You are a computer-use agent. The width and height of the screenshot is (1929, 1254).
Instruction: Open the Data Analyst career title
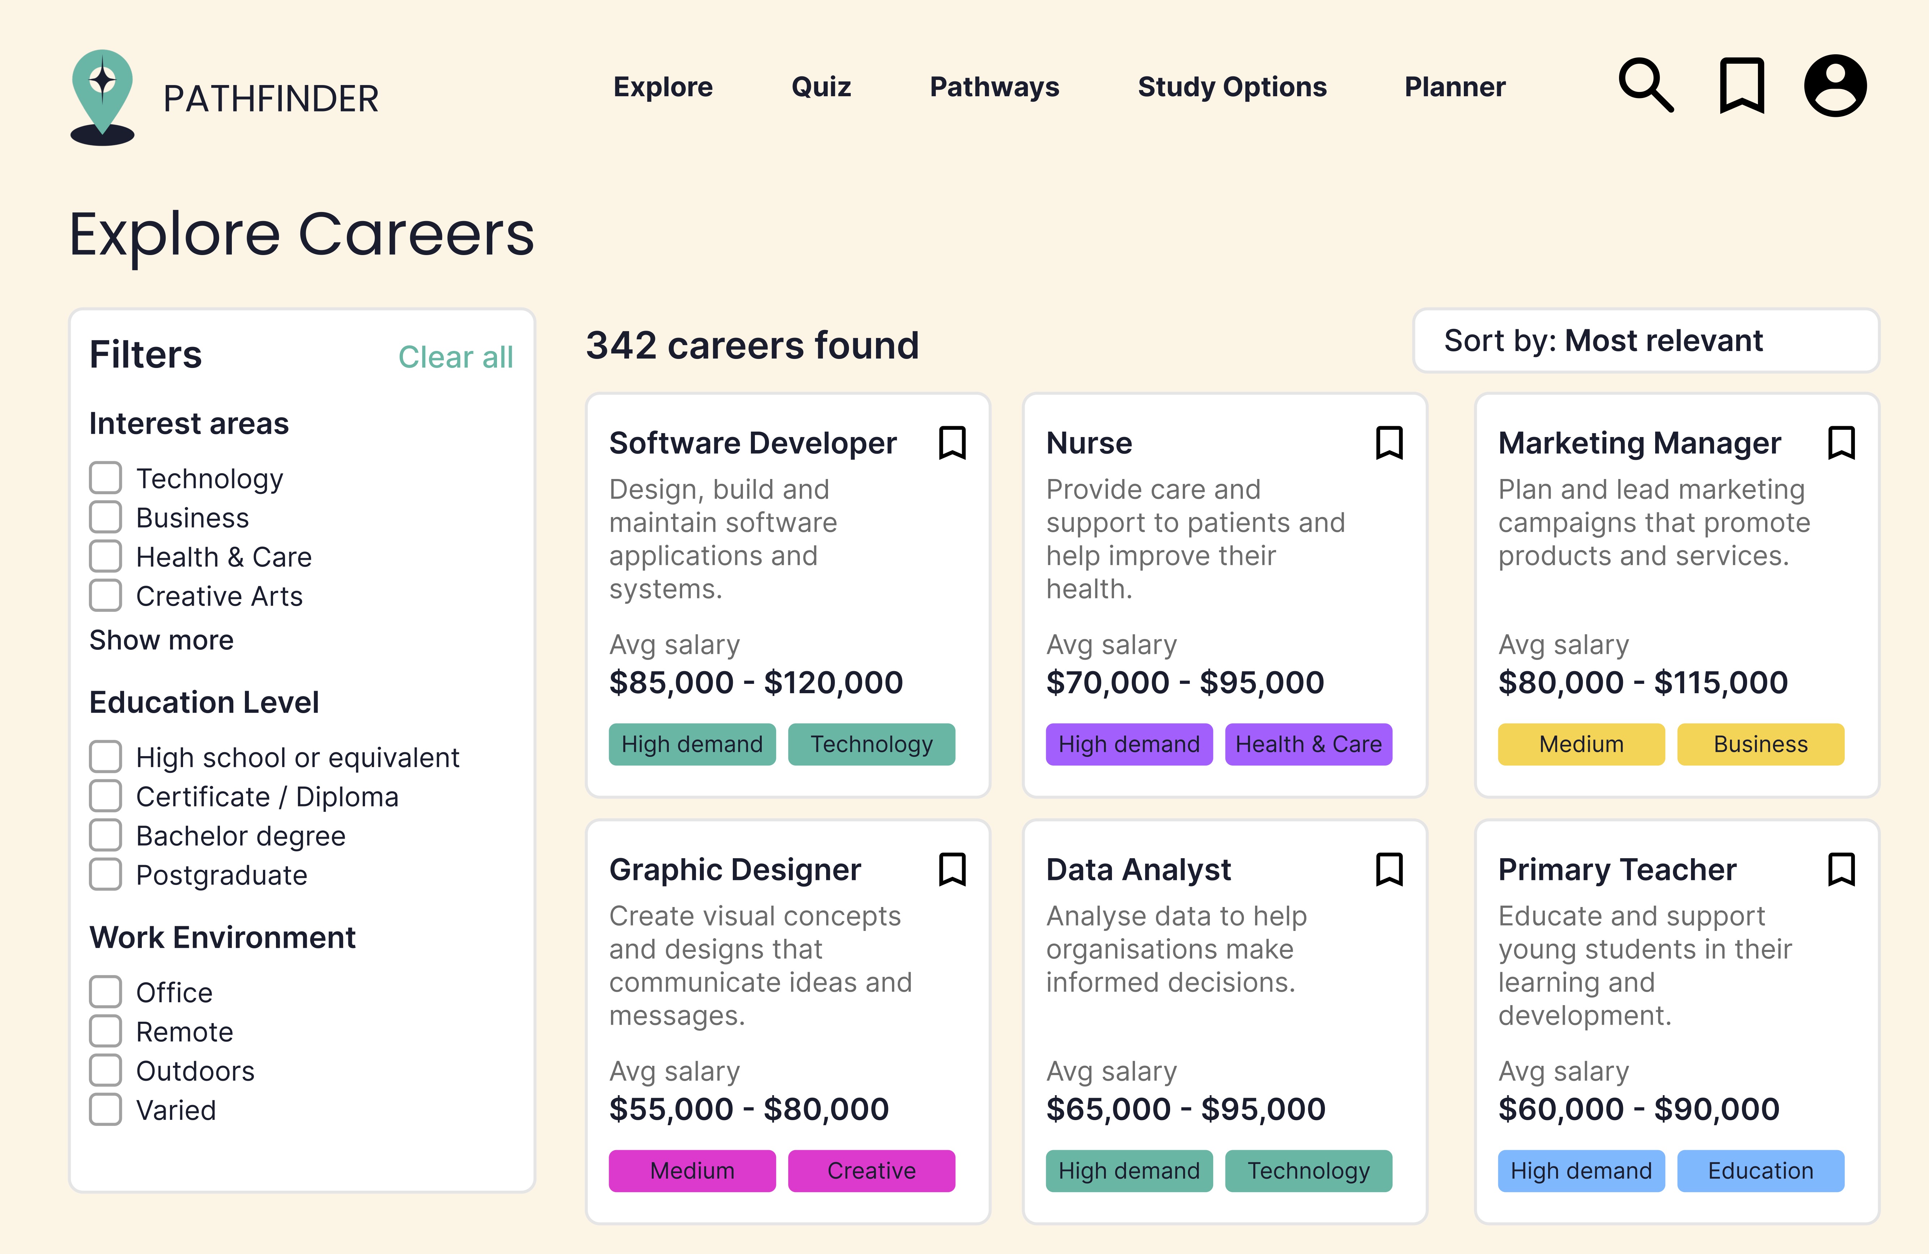[x=1138, y=869]
